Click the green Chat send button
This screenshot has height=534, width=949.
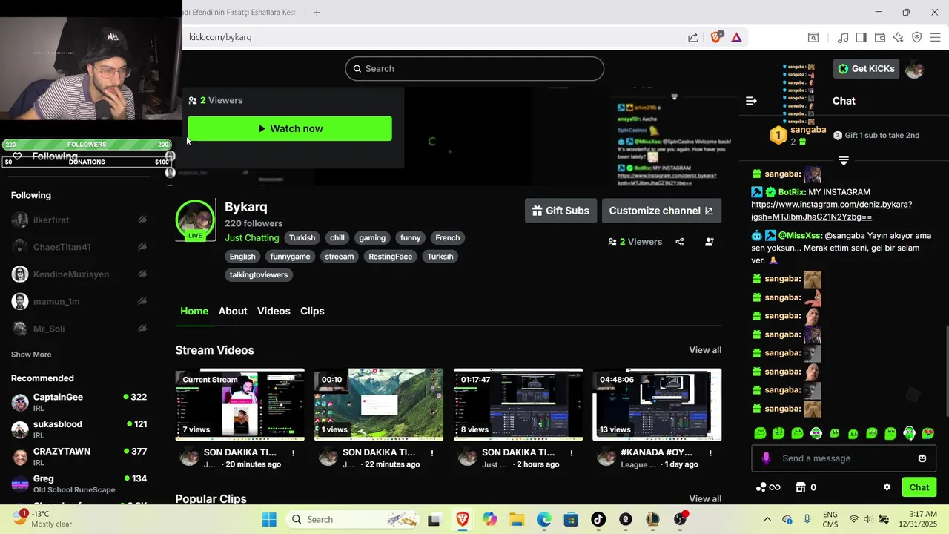pyautogui.click(x=919, y=487)
